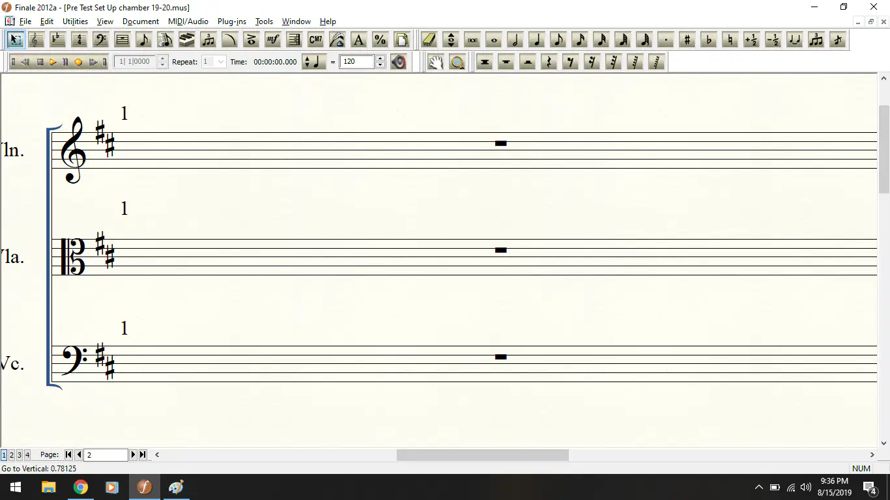Toggle the Simple Entry tuplet tool

pos(816,40)
